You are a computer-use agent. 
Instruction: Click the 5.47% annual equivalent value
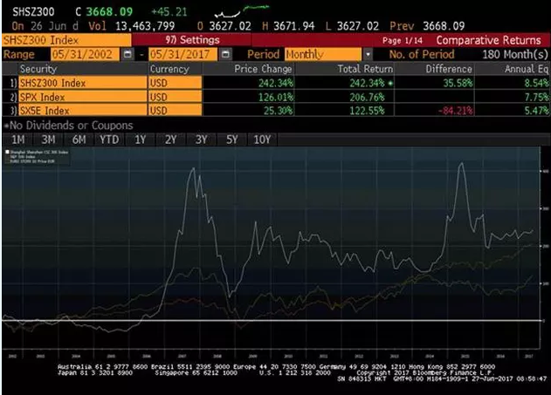pos(536,111)
